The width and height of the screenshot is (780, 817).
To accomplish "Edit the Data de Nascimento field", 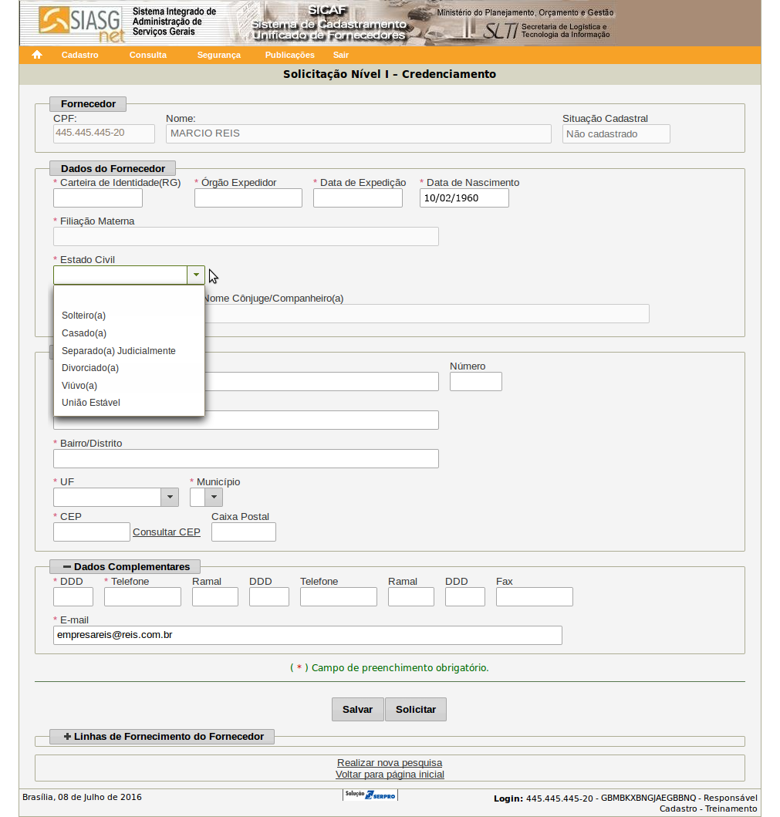I will point(464,198).
